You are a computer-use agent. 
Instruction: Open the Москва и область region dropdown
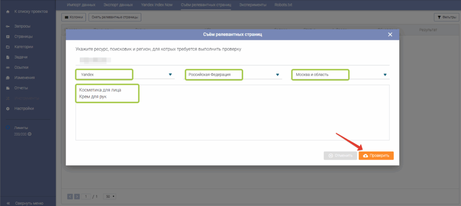tap(385, 75)
